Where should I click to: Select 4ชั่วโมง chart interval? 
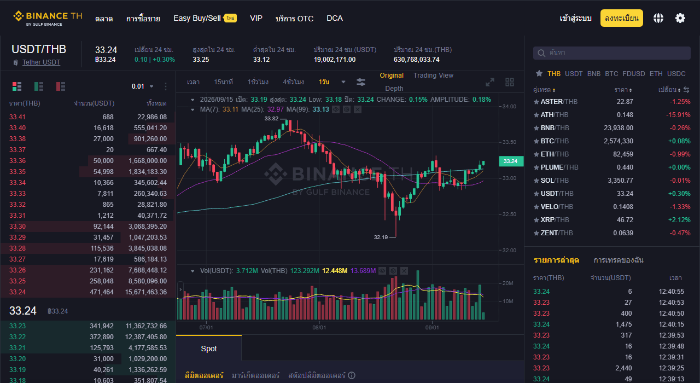click(294, 82)
